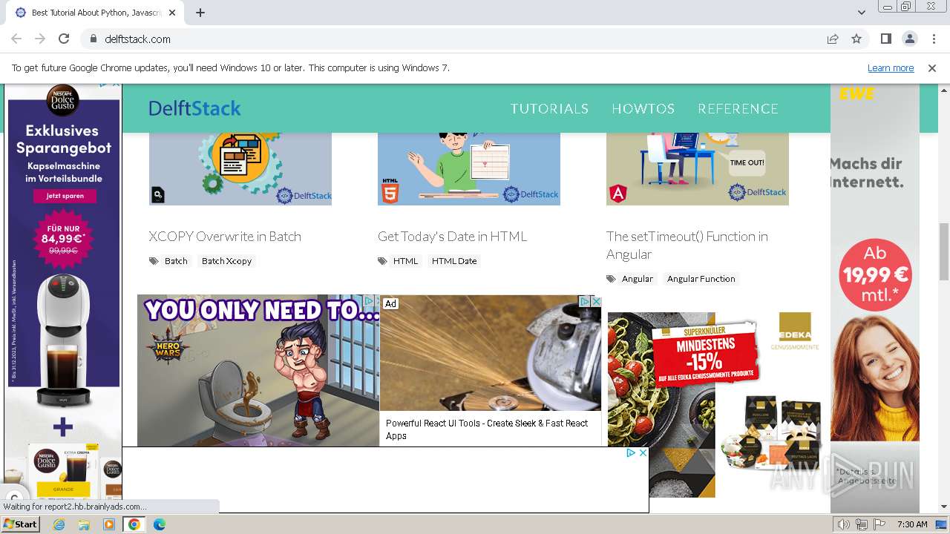This screenshot has width=950, height=534.
Task: Click the DelftStack logo
Action: point(194,108)
